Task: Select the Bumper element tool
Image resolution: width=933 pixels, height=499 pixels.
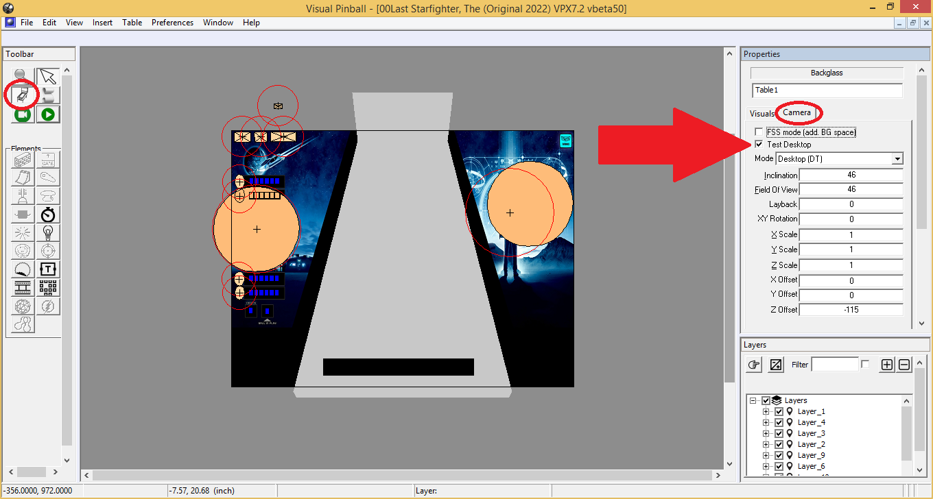Action: pos(48,197)
